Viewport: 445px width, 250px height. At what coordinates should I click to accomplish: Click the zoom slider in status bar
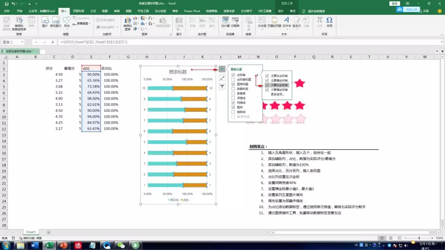click(x=419, y=238)
